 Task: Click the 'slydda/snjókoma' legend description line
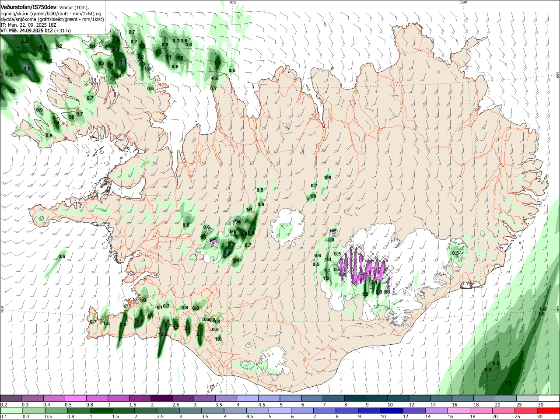click(x=52, y=19)
